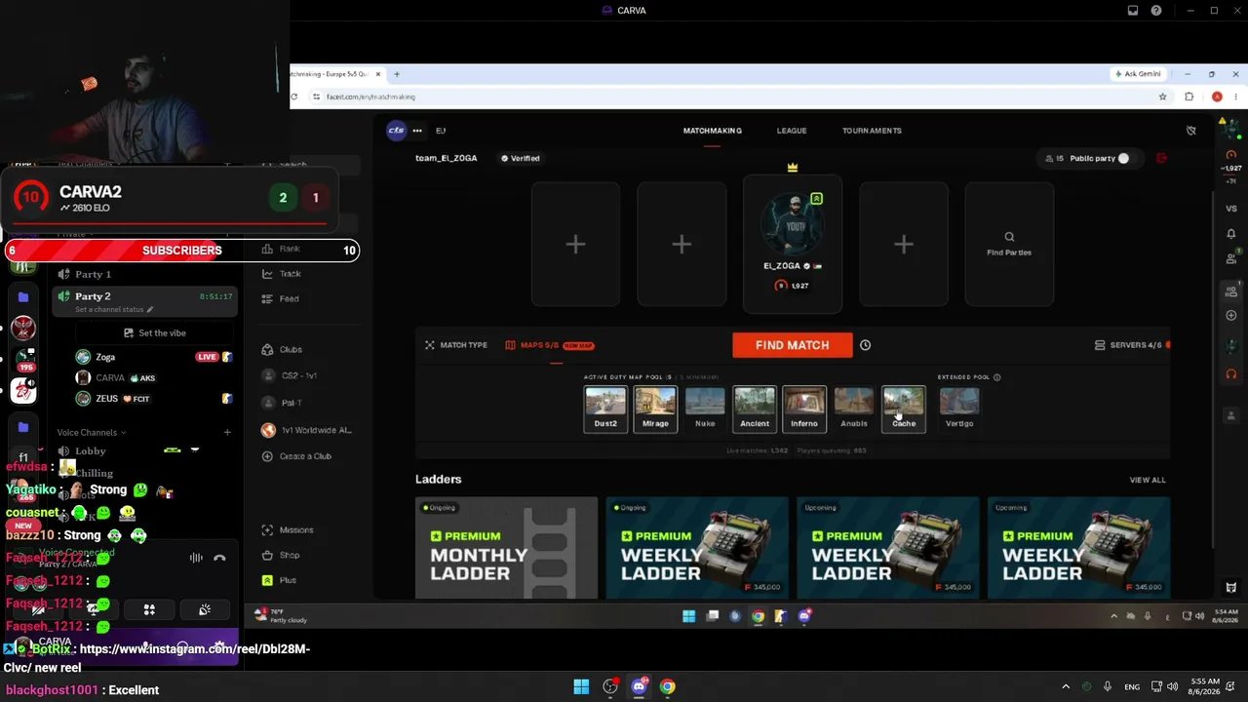Image resolution: width=1248 pixels, height=702 pixels.
Task: Bookmark the page with the star icon
Action: (1162, 97)
